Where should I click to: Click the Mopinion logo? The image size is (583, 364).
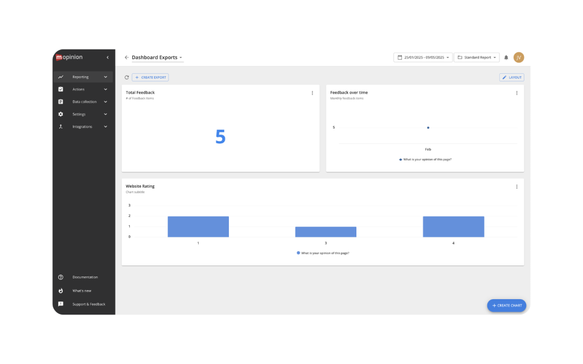pyautogui.click(x=69, y=57)
